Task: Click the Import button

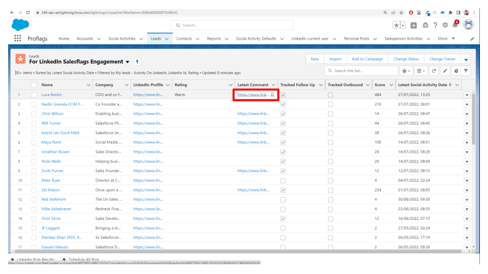Action: click(x=335, y=59)
